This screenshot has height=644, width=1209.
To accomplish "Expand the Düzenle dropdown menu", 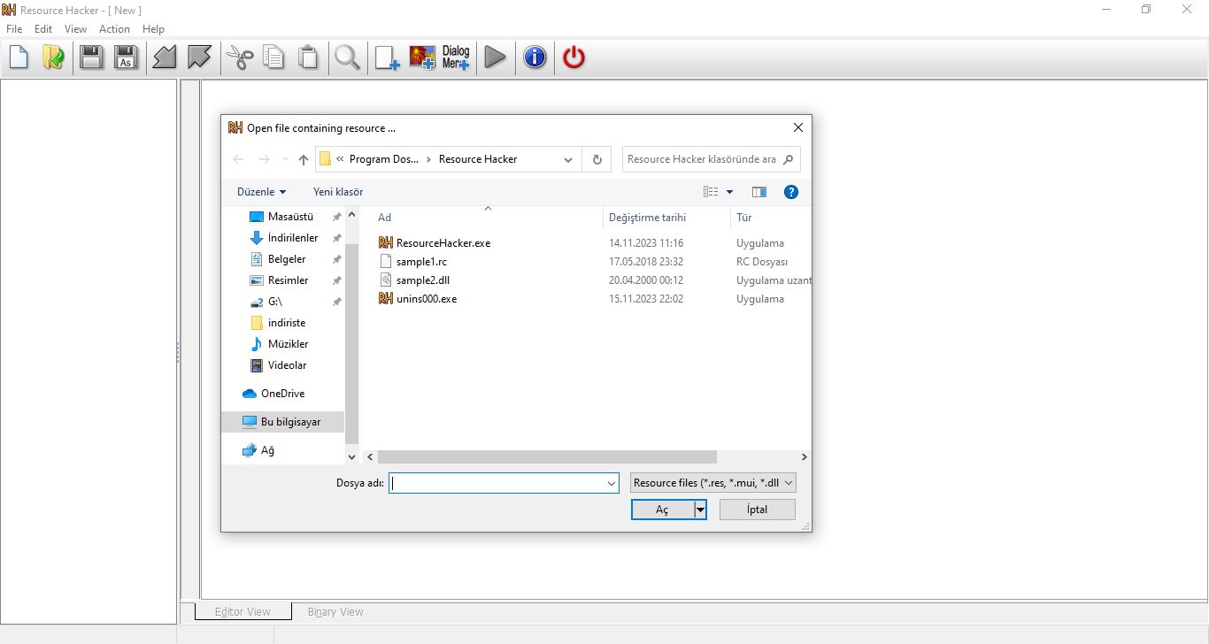I will 262,192.
